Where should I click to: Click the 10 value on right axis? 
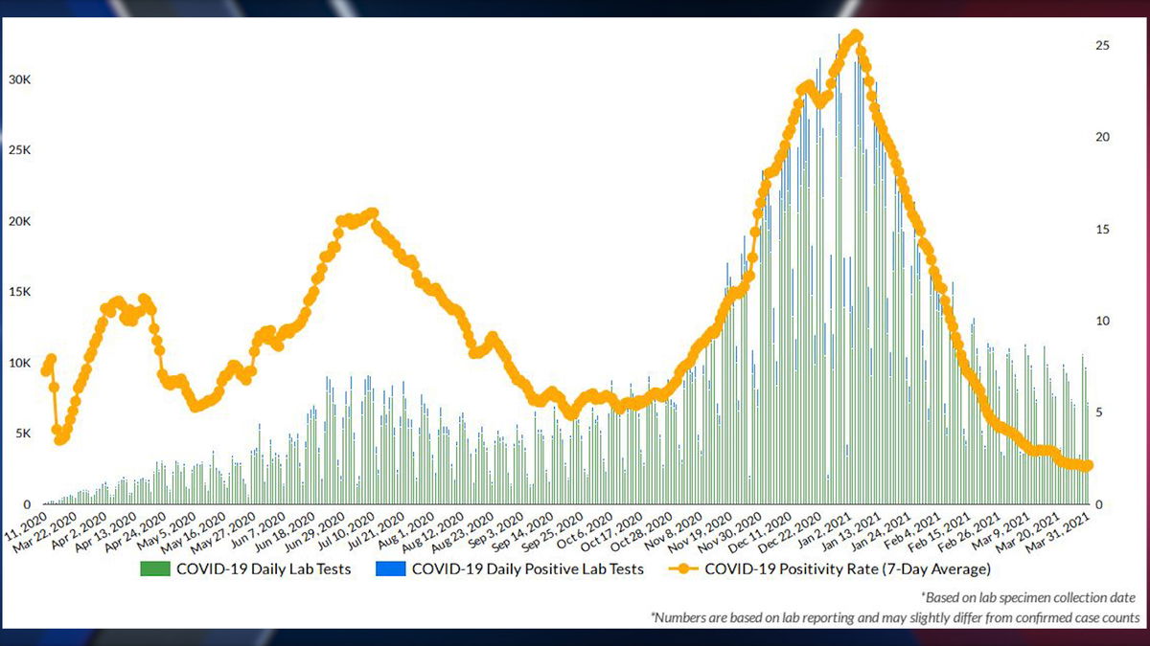point(1102,321)
